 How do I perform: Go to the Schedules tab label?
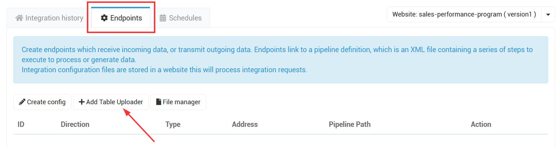click(x=185, y=18)
